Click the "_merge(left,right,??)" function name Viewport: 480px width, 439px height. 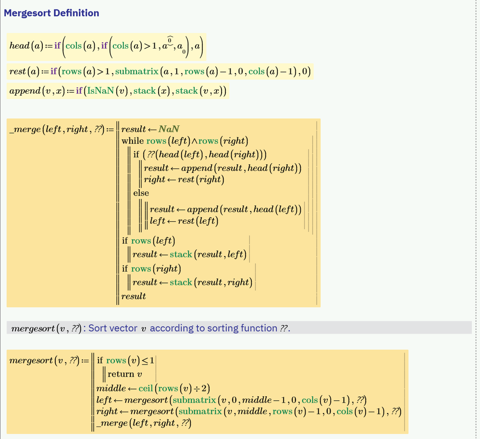point(57,129)
